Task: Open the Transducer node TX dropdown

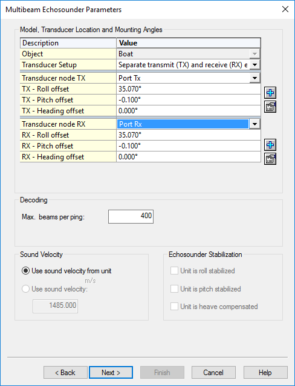Action: (254, 78)
